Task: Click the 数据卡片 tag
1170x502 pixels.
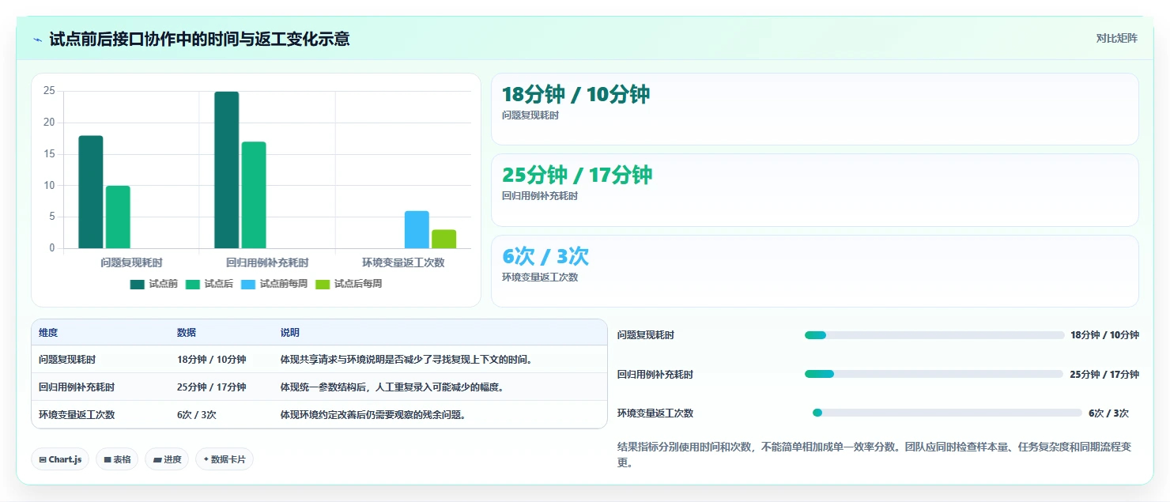Action: point(225,459)
